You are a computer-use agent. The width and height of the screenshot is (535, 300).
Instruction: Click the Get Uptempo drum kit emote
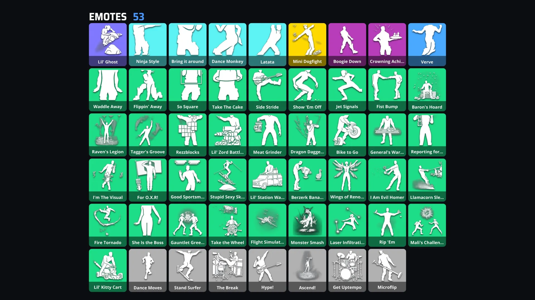point(347,271)
